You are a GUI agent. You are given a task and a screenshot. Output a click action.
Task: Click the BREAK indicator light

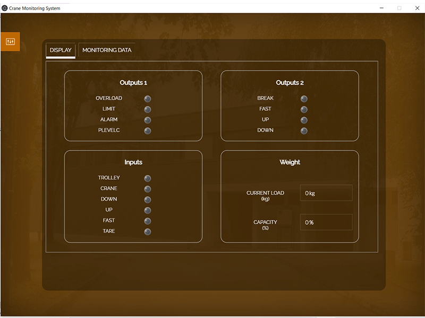(x=304, y=99)
